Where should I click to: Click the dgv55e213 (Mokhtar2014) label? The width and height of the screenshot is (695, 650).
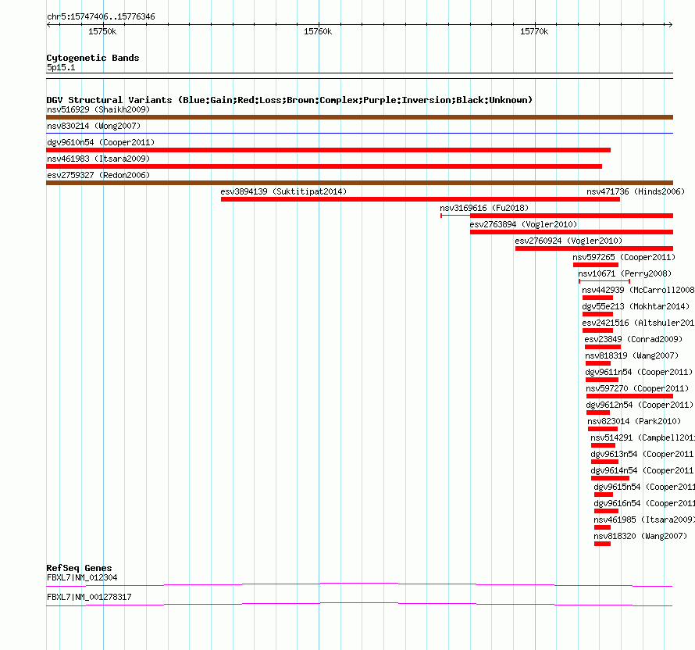(636, 306)
